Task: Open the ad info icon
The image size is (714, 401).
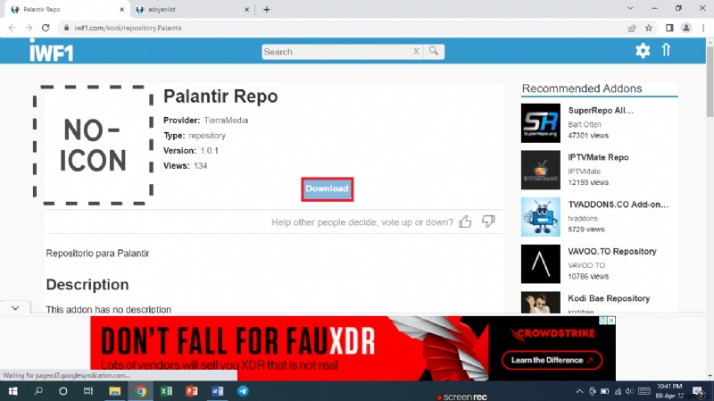Action: 603,321
